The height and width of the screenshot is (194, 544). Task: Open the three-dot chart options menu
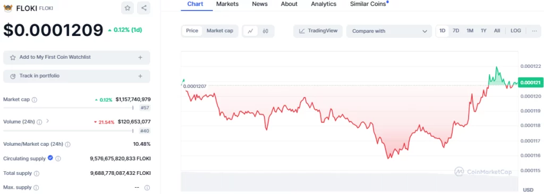534,31
